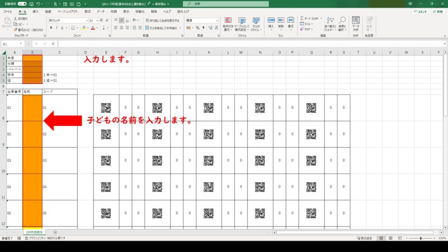Click the fill color bucket swatch
Image resolution: width=448 pixels, height=252 pixels.
83,28
